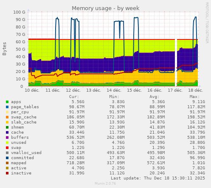
Task: Click the 'swap' legend label
Action: click(x=16, y=148)
